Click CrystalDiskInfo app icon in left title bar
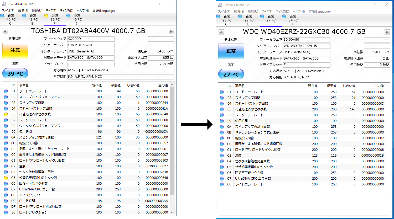The image size is (394, 219). (x=4, y=4)
